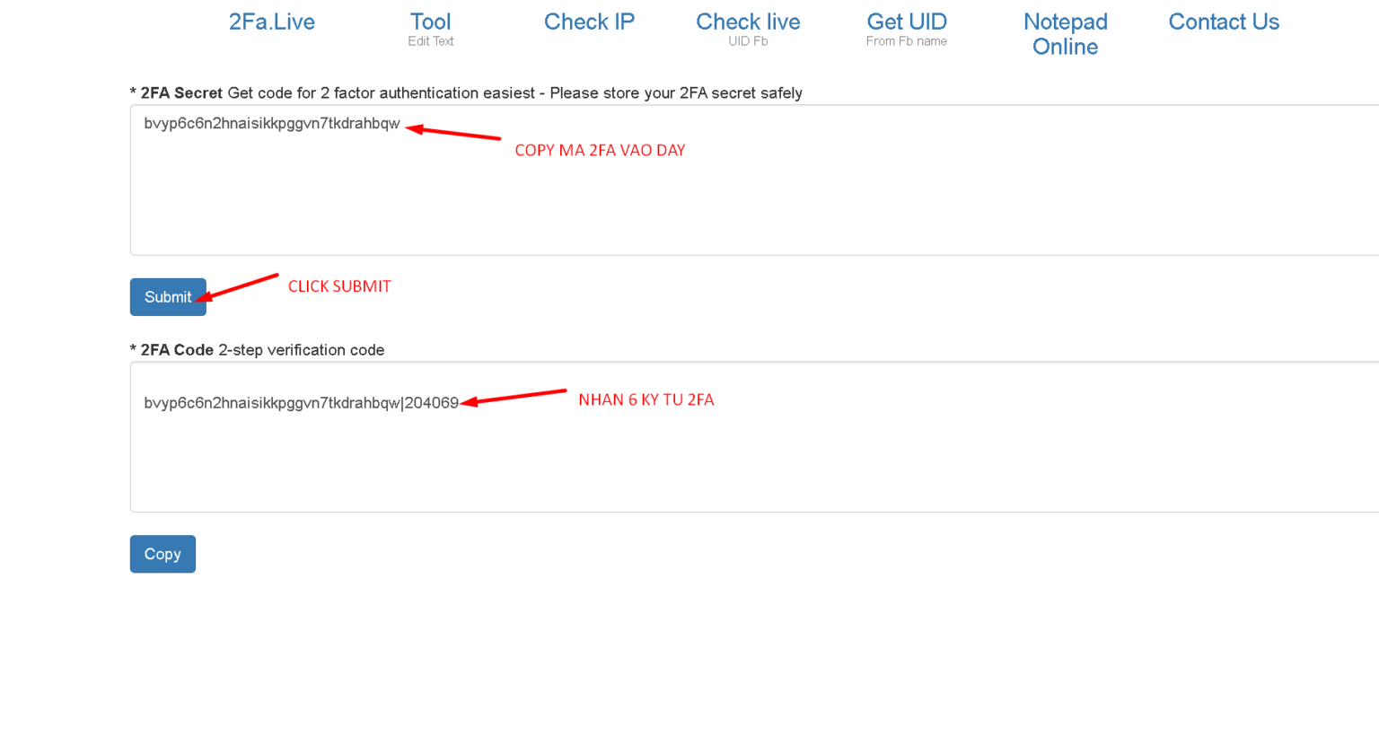Open Check live UID Fb page

(748, 29)
